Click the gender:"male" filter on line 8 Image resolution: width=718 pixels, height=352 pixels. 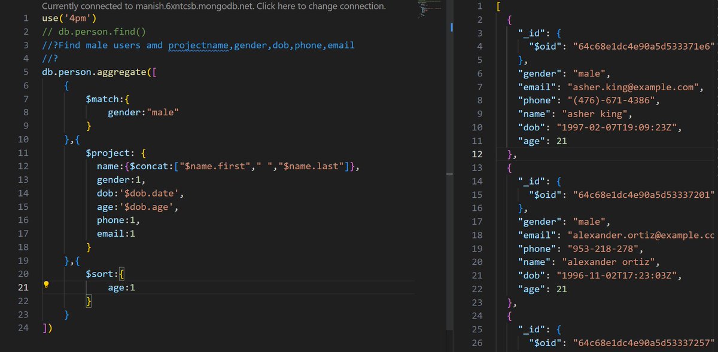click(144, 112)
